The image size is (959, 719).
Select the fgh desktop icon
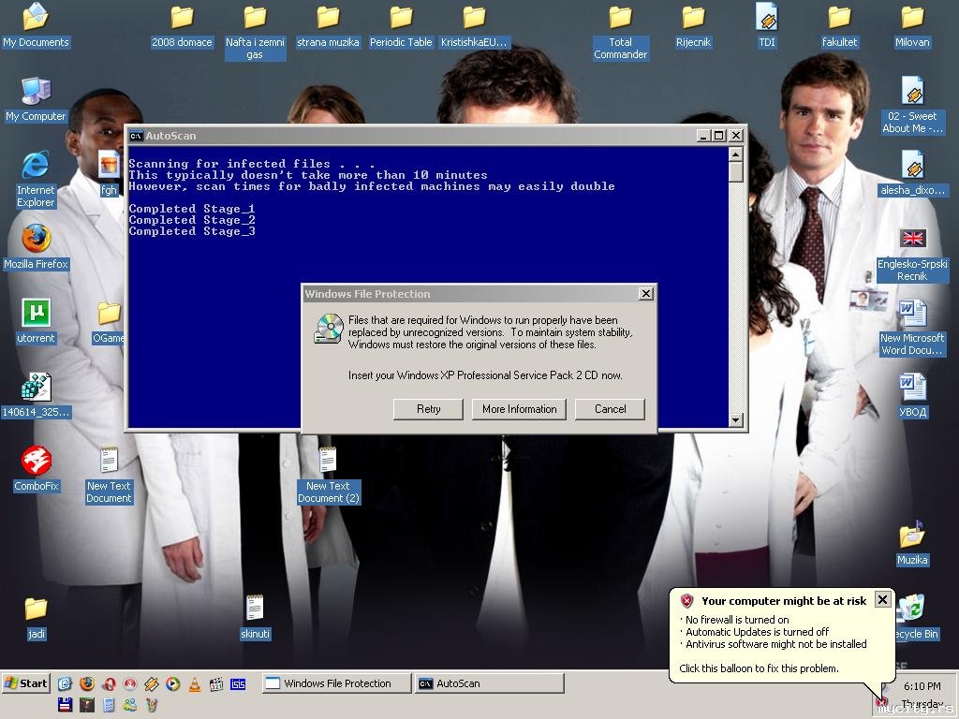pyautogui.click(x=109, y=173)
